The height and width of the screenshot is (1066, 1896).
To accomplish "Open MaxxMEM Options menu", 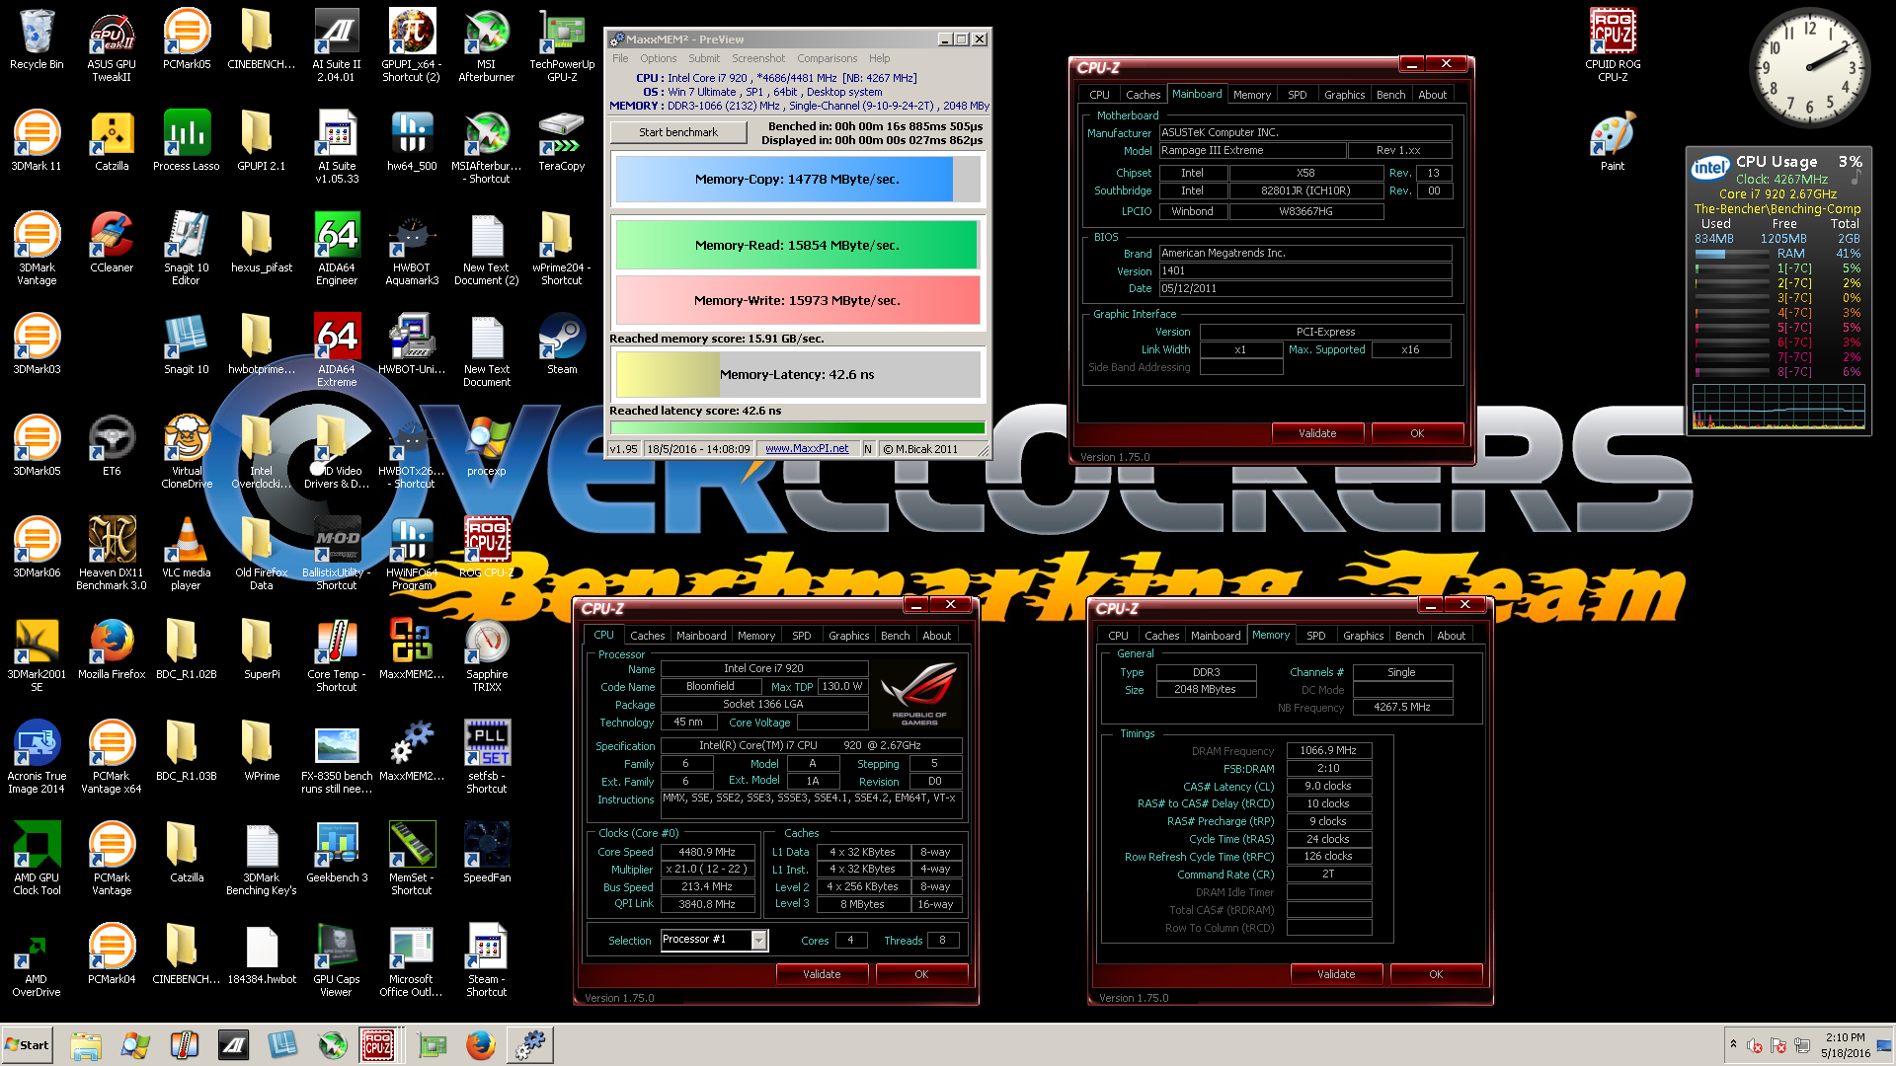I will point(658,58).
